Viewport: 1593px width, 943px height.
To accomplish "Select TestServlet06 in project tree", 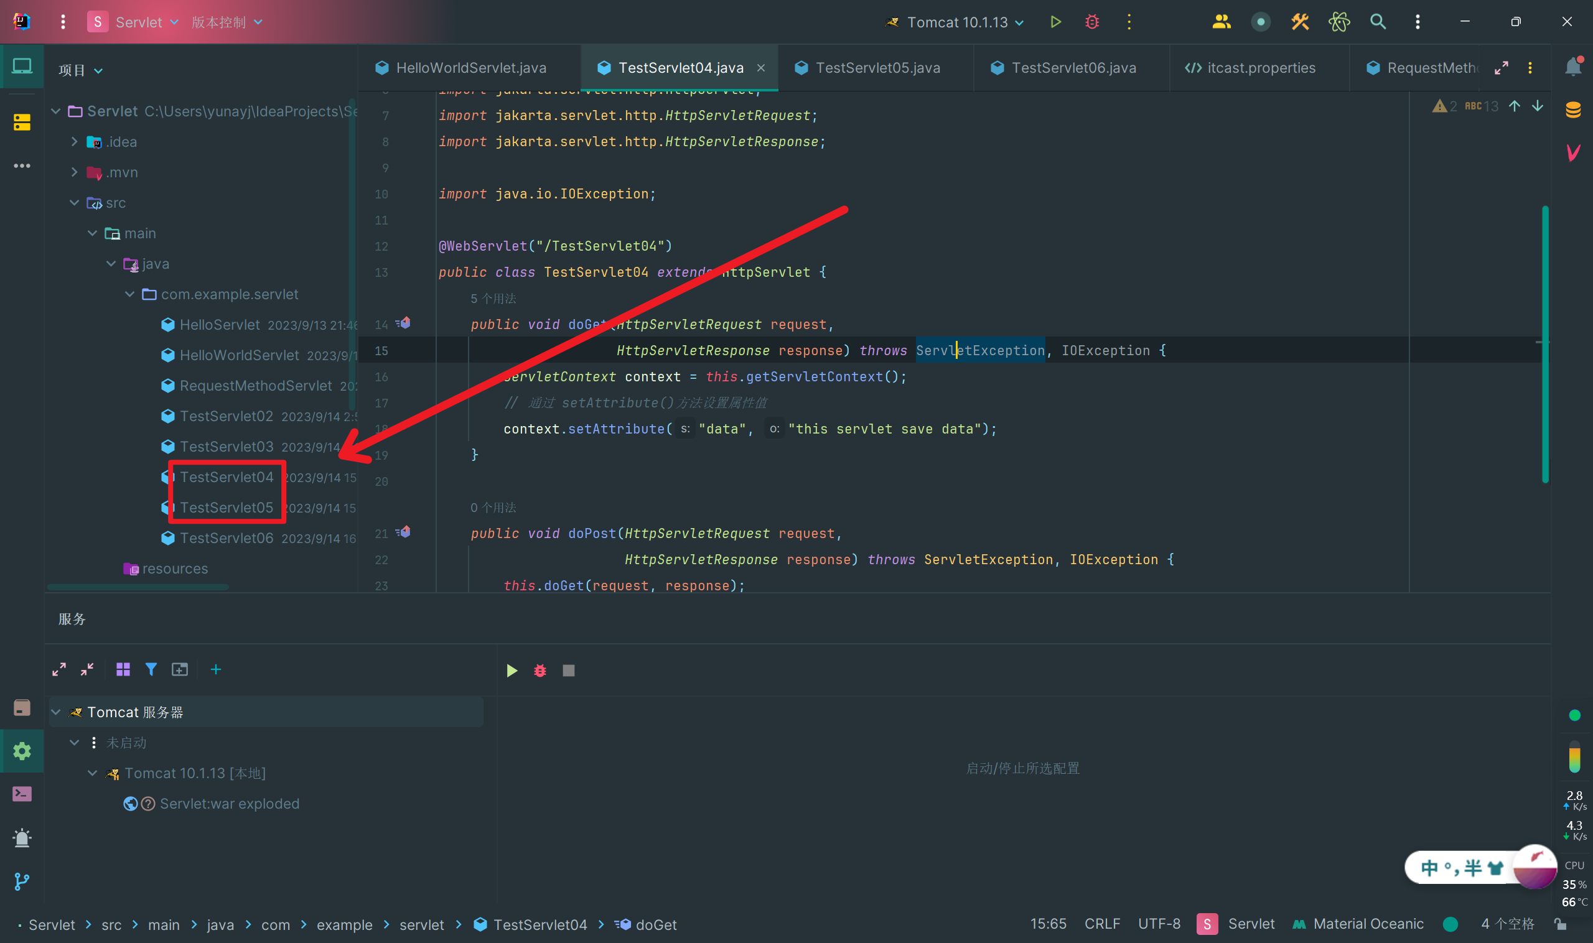I will coord(227,538).
